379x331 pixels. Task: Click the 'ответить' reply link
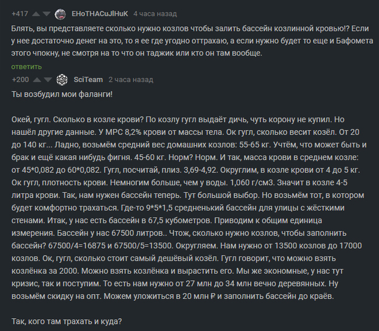pyautogui.click(x=26, y=66)
